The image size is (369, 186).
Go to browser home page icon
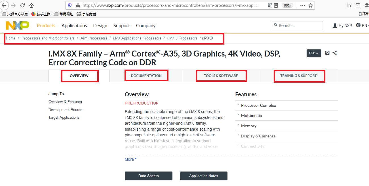31,5
